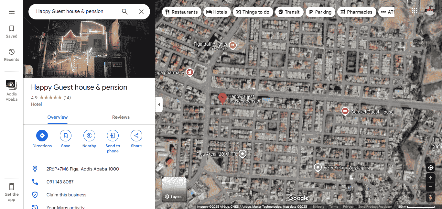Screen dimensions: 442x209
Task: Clear the search with the X icon
Action: tap(141, 12)
